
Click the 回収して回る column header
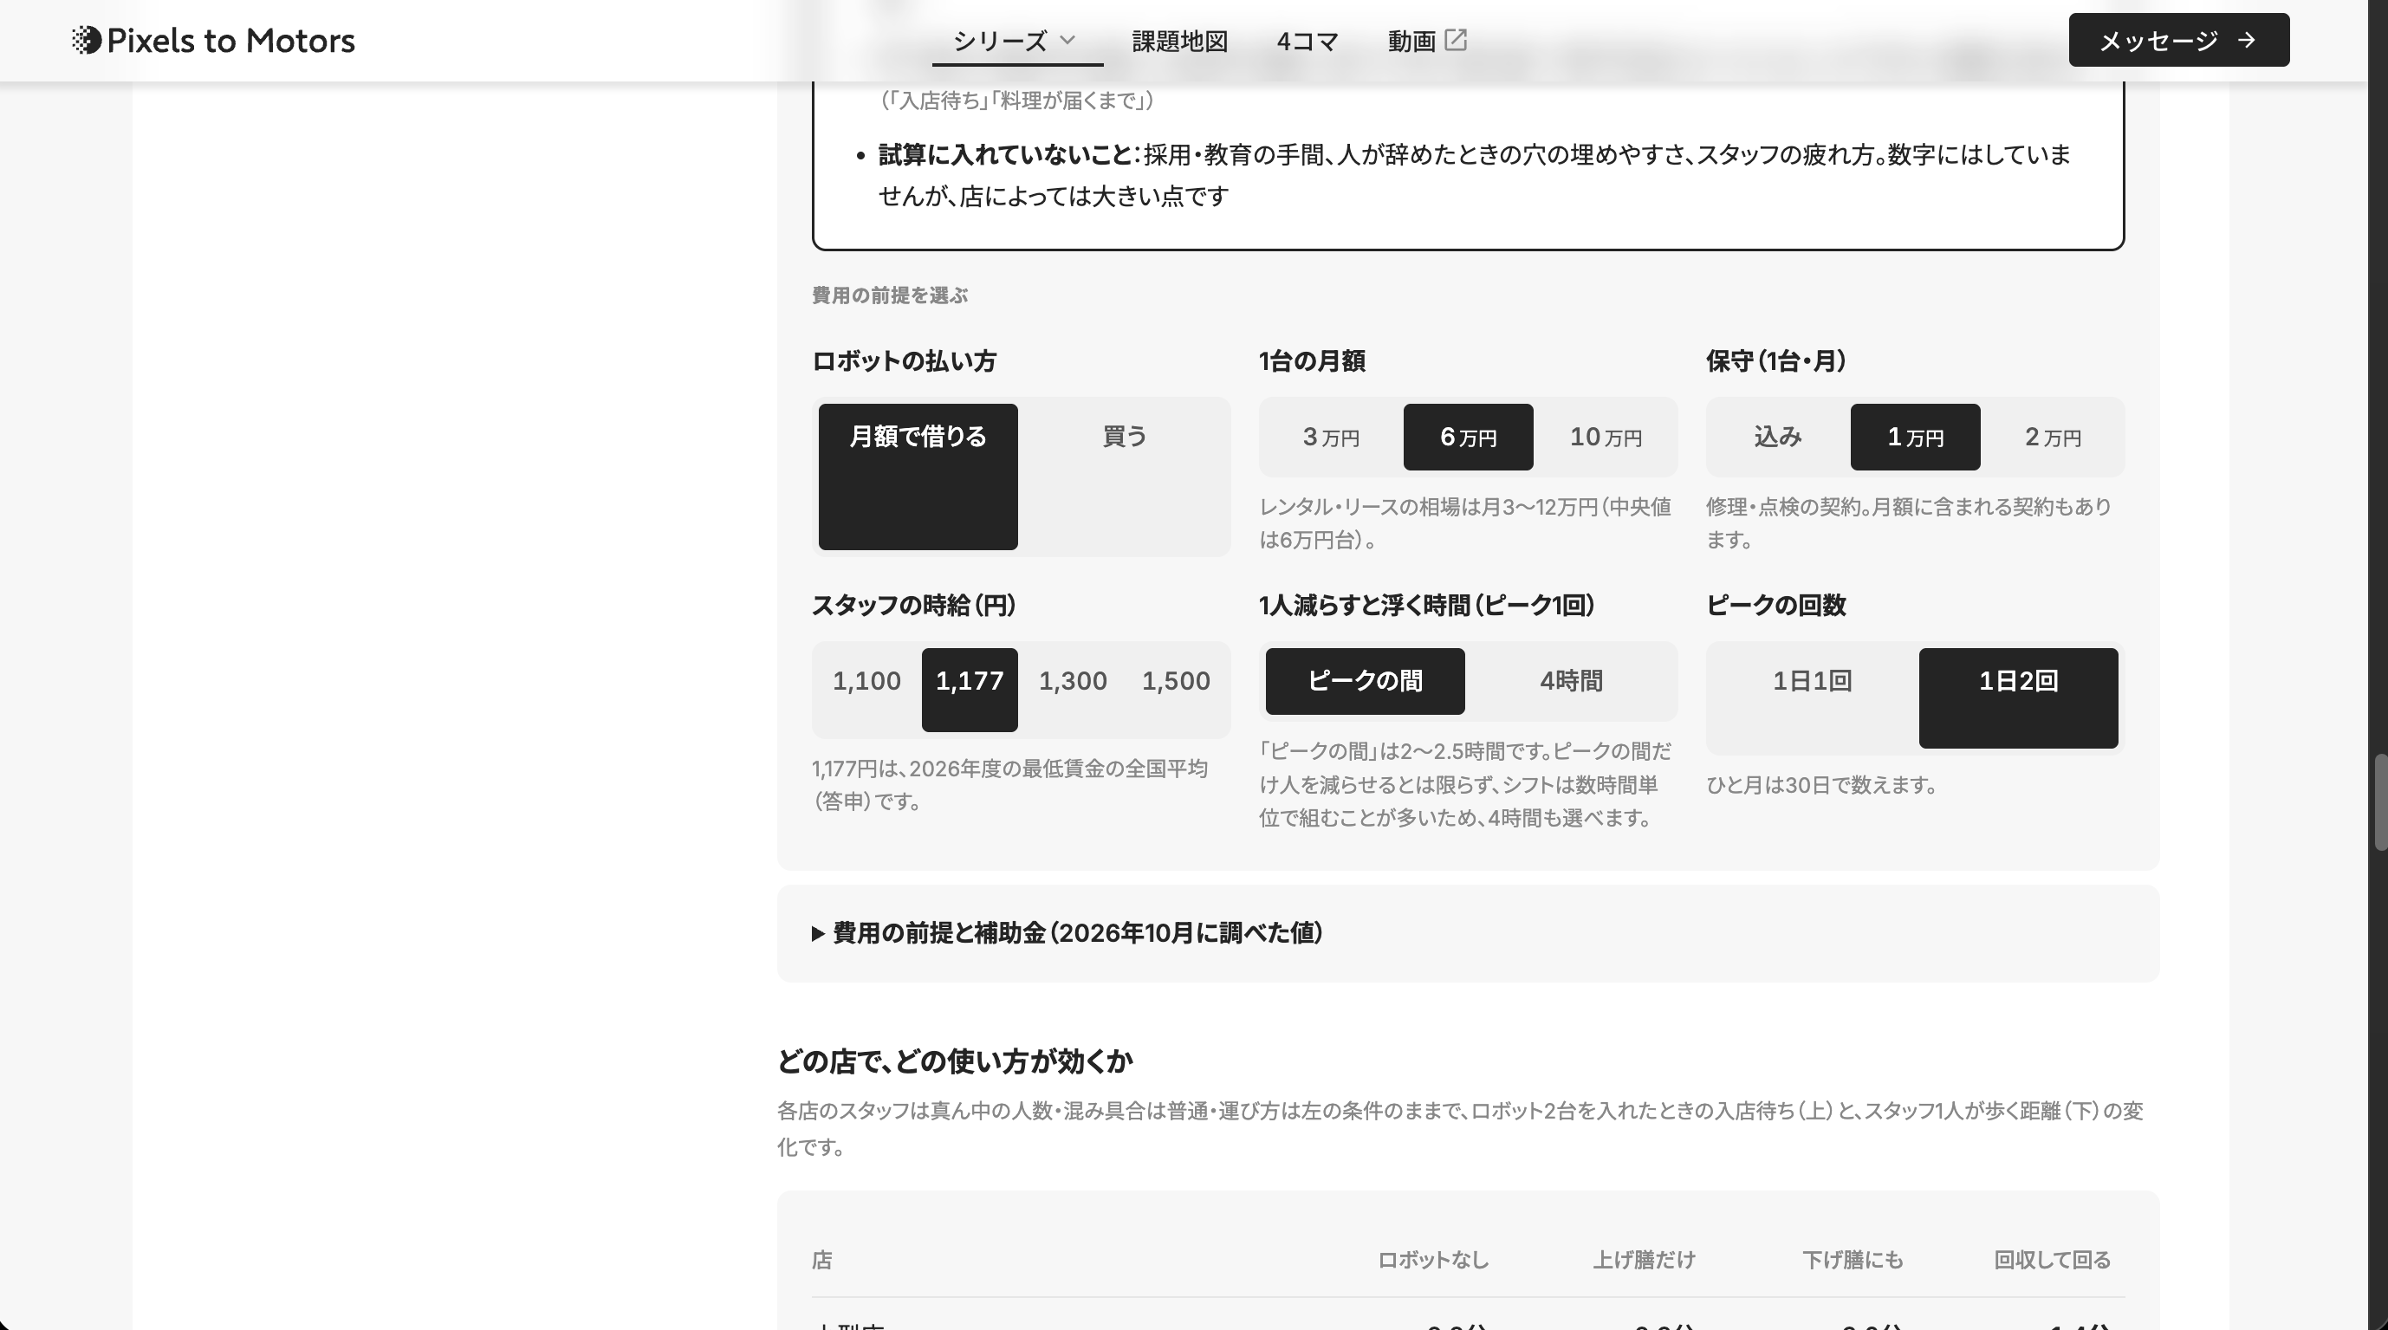tap(2053, 1260)
